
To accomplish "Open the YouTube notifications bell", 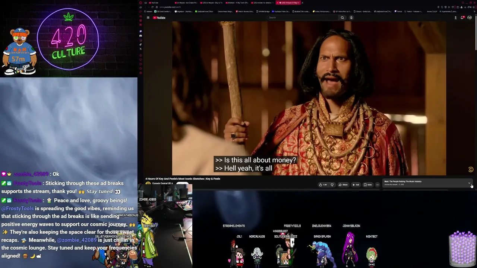I will [462, 17].
